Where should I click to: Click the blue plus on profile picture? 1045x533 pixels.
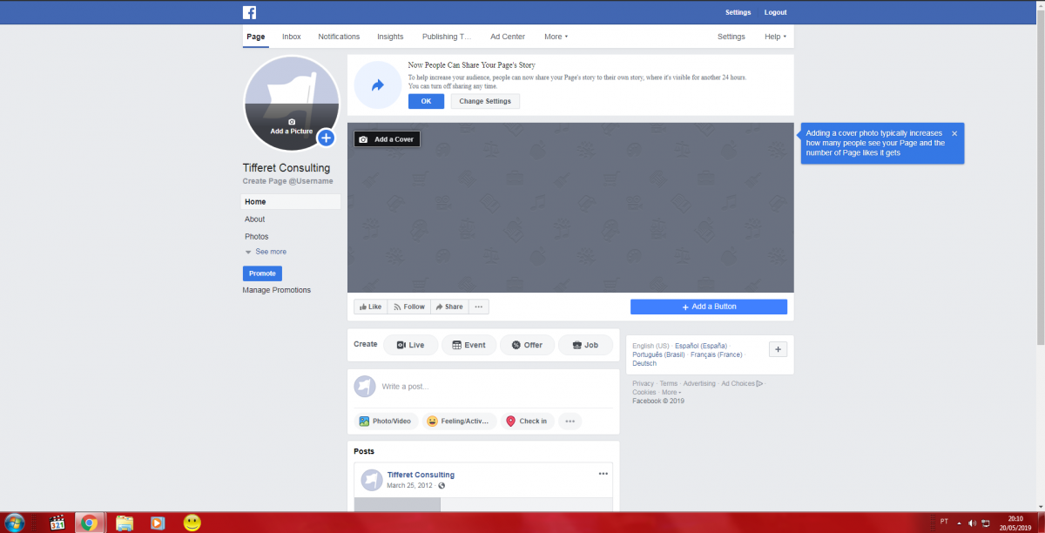(326, 138)
